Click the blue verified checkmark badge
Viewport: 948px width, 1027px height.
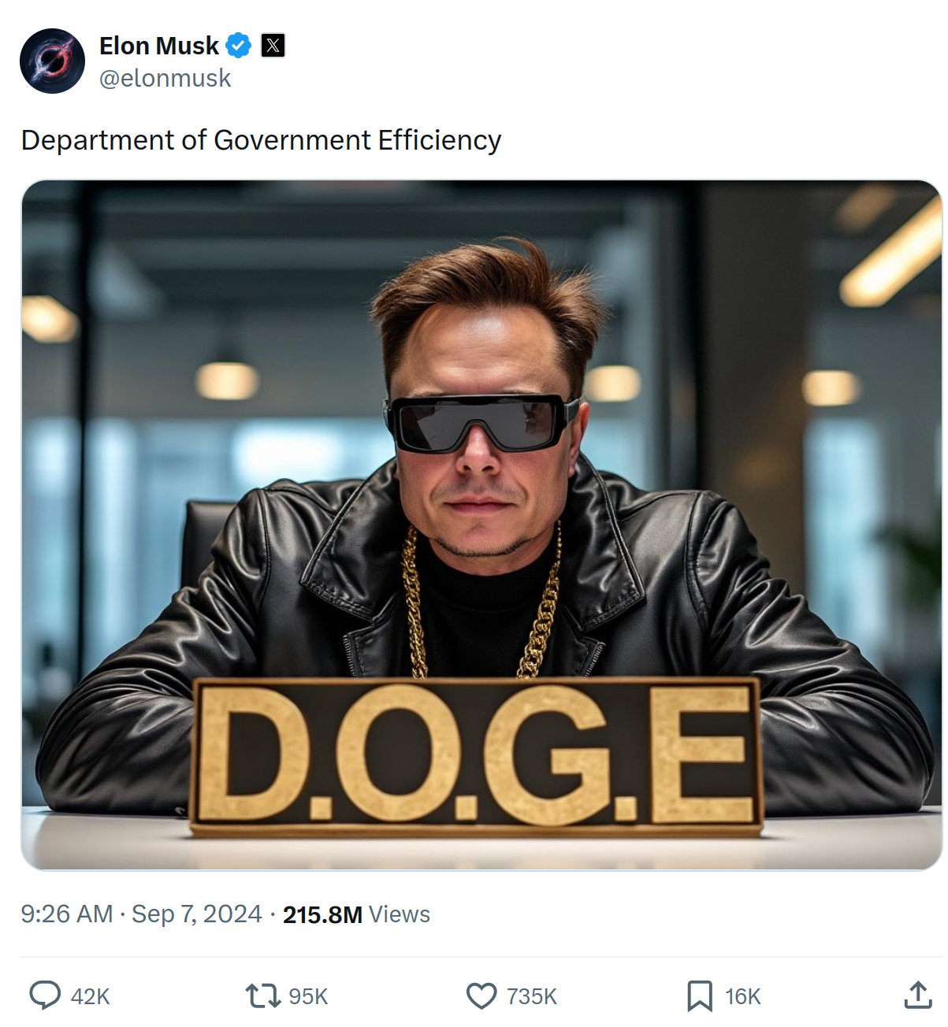click(239, 46)
